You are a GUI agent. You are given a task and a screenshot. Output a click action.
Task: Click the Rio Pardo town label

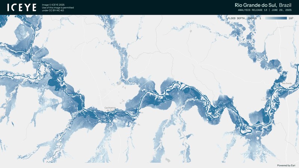(287, 83)
